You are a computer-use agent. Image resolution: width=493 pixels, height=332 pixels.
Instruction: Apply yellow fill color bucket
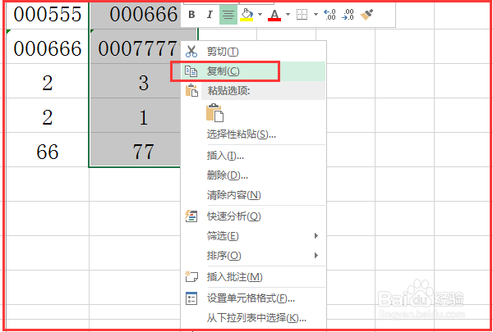click(x=247, y=15)
